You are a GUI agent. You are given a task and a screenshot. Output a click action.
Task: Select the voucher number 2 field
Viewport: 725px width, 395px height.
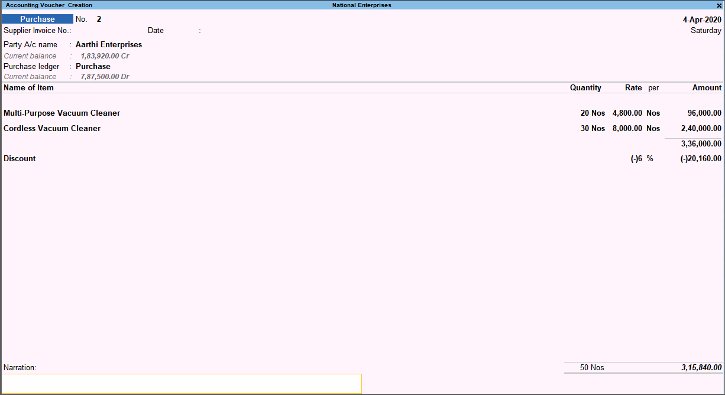[x=99, y=19]
